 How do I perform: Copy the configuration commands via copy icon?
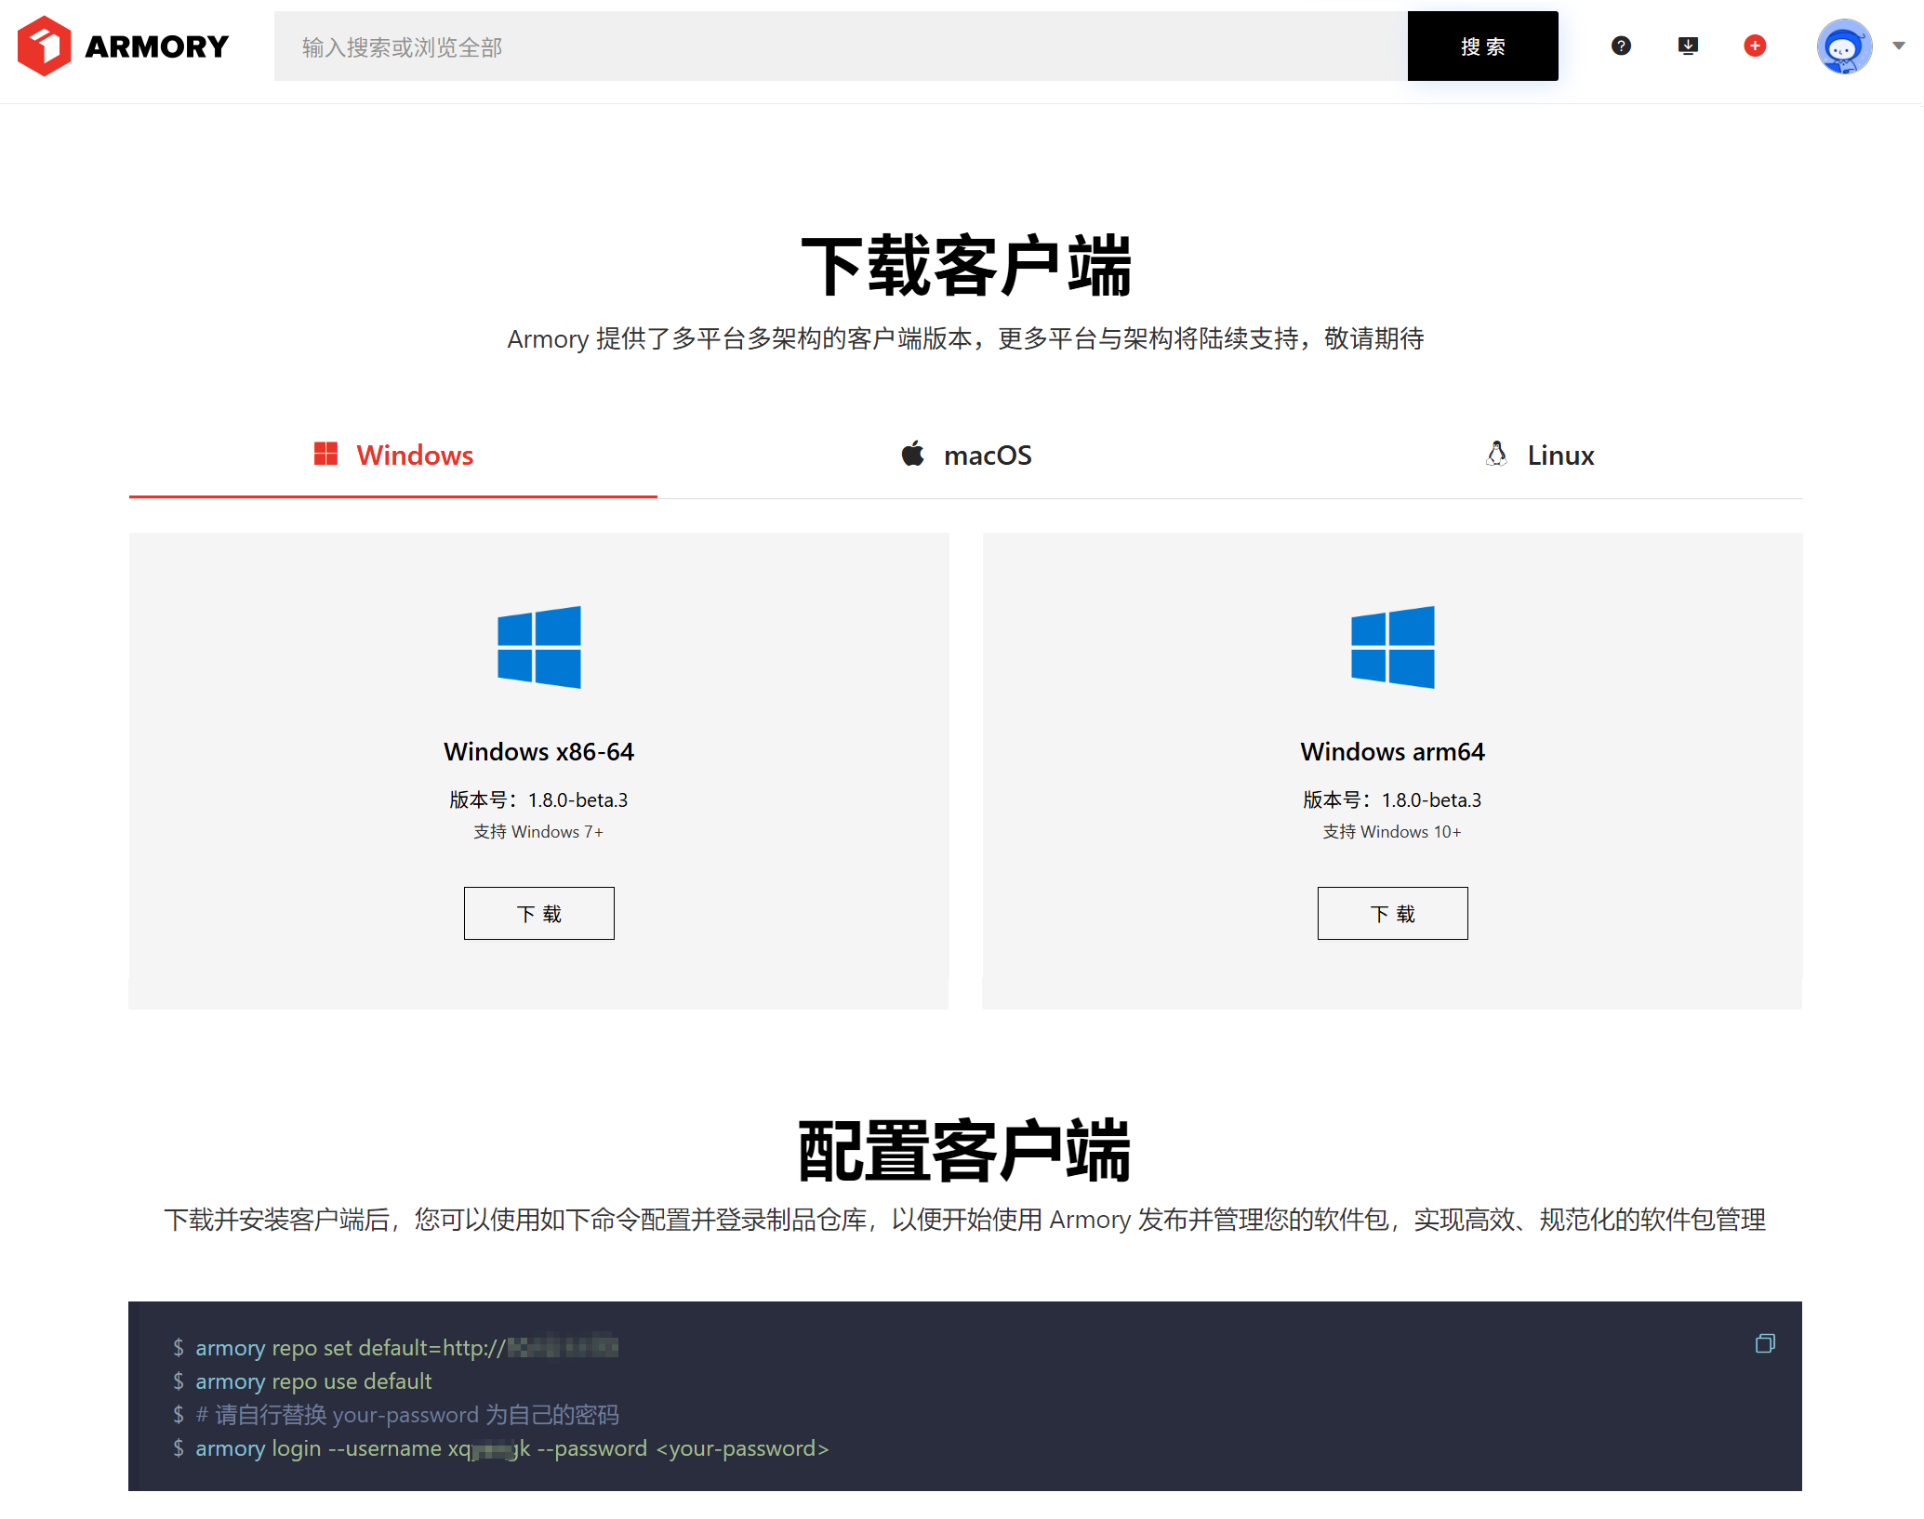pos(1764,1343)
